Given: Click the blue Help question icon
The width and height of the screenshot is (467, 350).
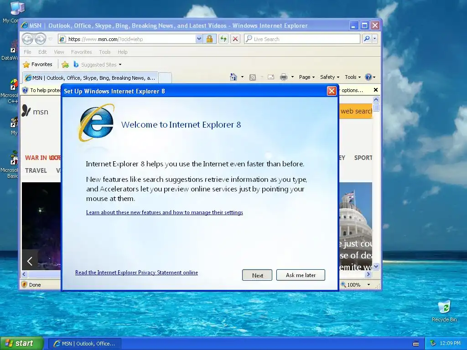Looking at the screenshot, I should coord(368,77).
